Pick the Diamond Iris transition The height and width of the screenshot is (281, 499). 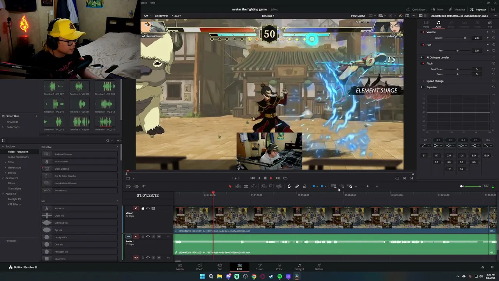pos(80,223)
